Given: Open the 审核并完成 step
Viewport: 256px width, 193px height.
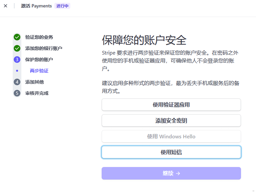Looking at the screenshot, I should pos(37,93).
